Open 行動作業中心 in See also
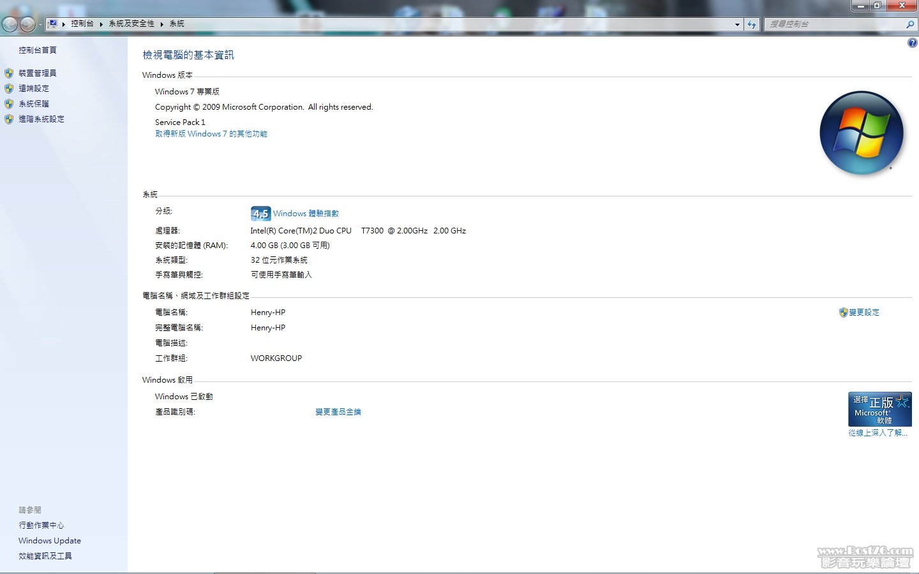 (41, 526)
